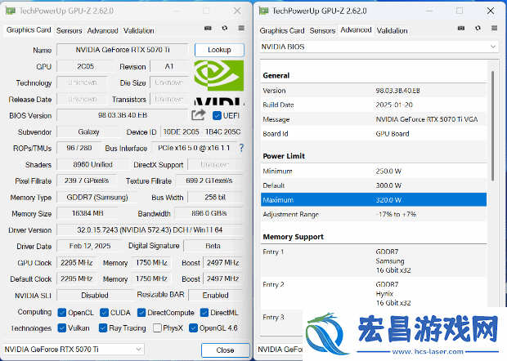Switch to Validation tab in right window

392,31
